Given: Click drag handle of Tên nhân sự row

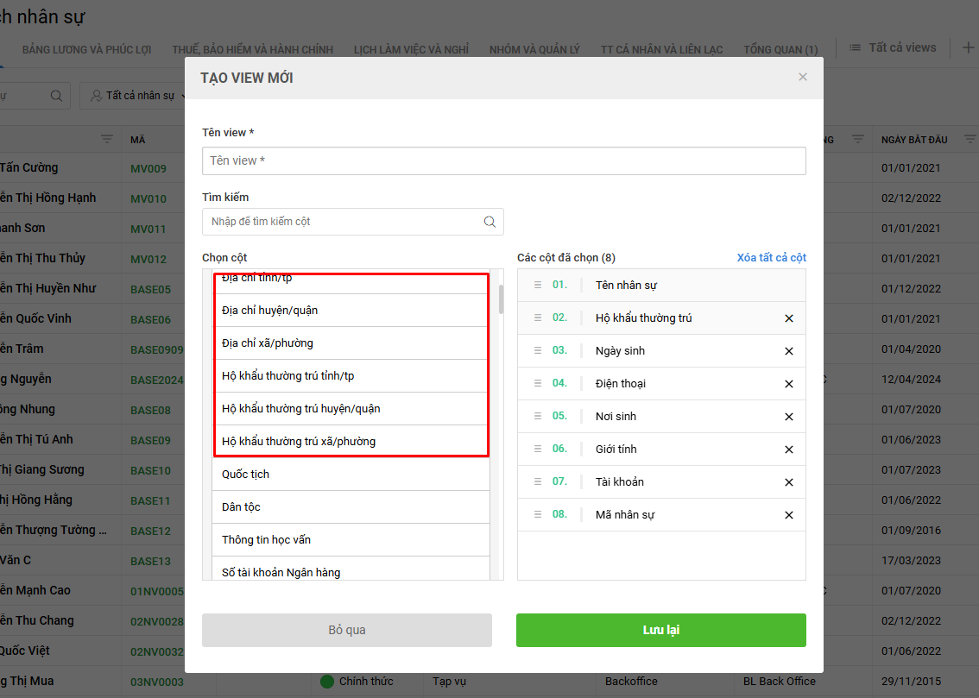Looking at the screenshot, I should coord(538,285).
